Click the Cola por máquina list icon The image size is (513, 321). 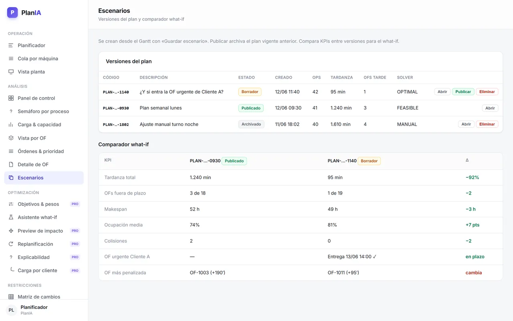click(x=11, y=59)
